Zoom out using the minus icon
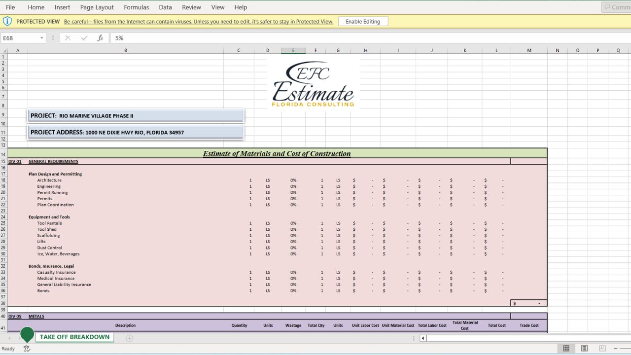The height and width of the screenshot is (355, 631). click(616, 348)
